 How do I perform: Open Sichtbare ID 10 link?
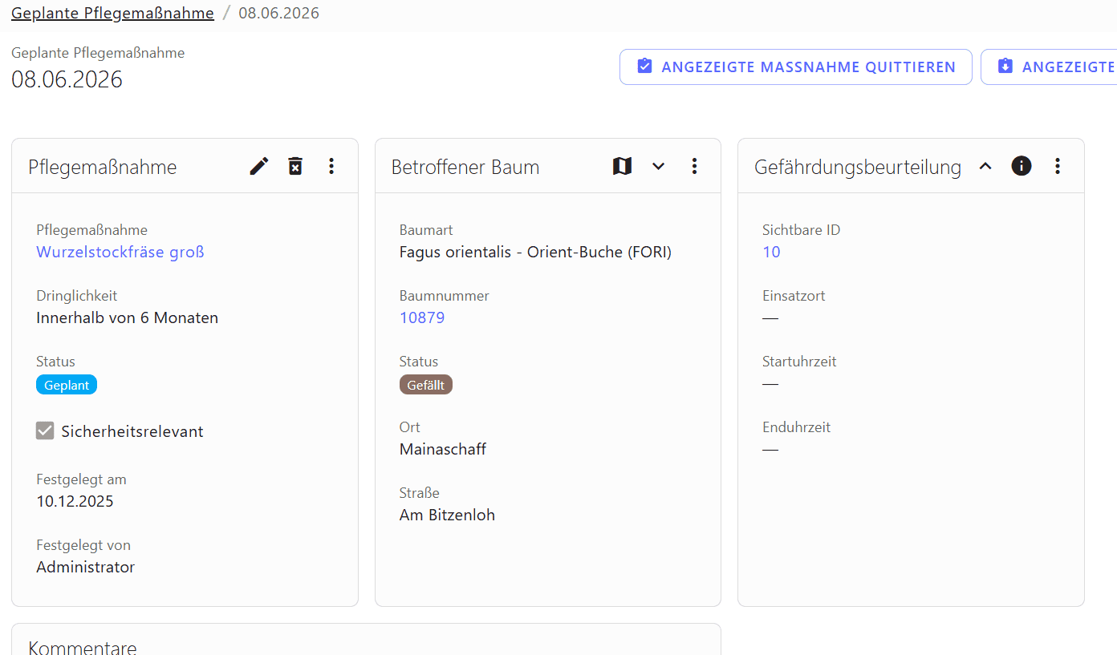pos(771,252)
